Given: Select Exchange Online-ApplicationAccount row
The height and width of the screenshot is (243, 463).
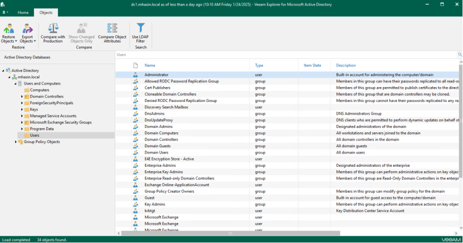Looking at the screenshot, I should (x=287, y=185).
